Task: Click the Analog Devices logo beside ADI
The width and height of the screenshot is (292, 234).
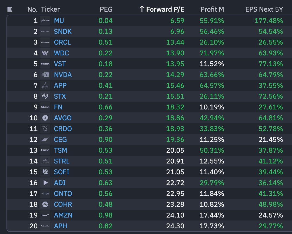Action: coord(45,183)
